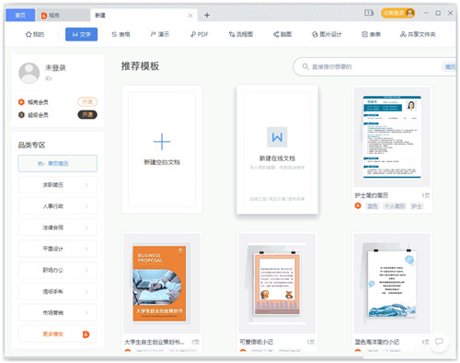Click the orange login button in title bar

pos(398,13)
